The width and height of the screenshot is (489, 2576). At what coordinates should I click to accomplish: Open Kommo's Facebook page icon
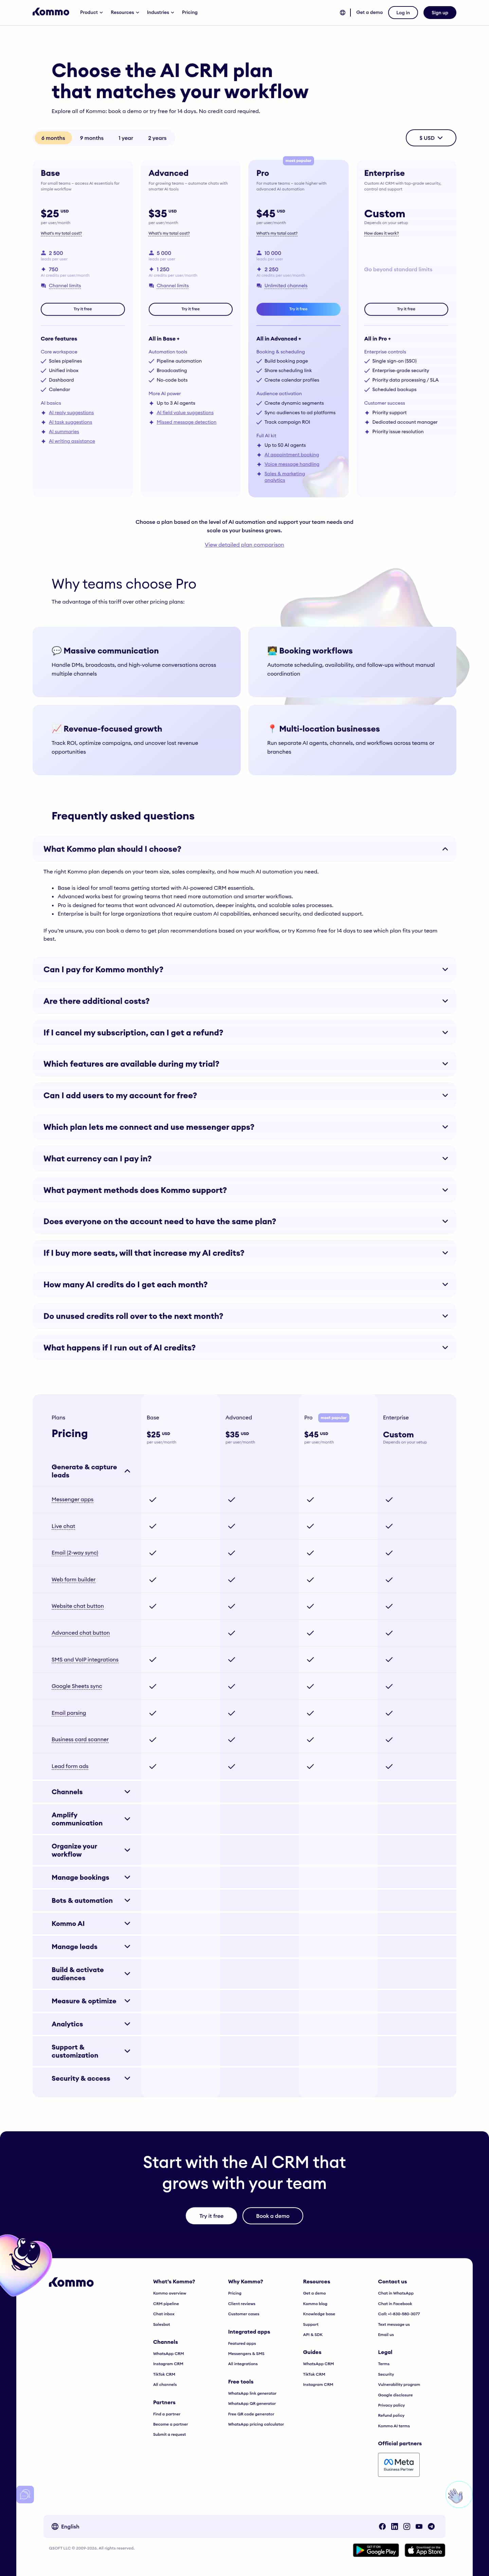pyautogui.click(x=382, y=2526)
